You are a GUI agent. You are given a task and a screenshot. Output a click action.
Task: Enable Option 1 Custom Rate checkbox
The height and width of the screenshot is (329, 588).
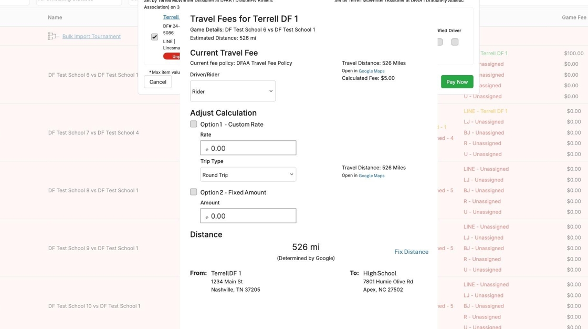(194, 124)
